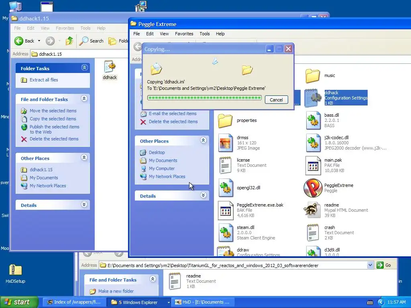This screenshot has height=308, width=411.
Task: Select main.pak file icon
Action: tap(313, 166)
